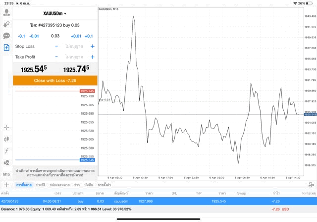Switch to the การซื้อขาย tab
The width and height of the screenshot is (317, 222).
point(24,185)
